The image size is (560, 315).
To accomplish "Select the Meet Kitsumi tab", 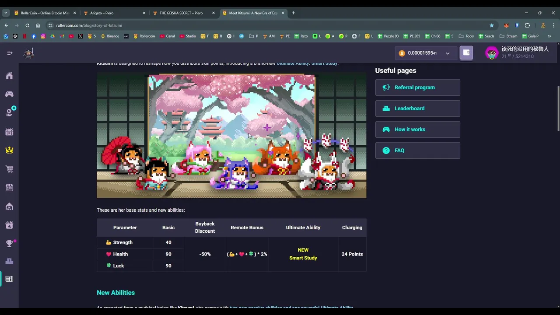I will (253, 13).
